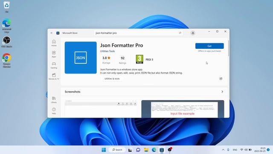Get the Json Formatter Pro app
The width and height of the screenshot is (273, 154).
tap(209, 46)
